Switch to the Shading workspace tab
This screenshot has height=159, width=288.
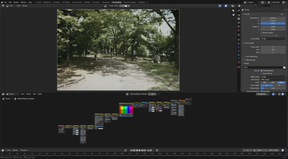pos(87,2)
